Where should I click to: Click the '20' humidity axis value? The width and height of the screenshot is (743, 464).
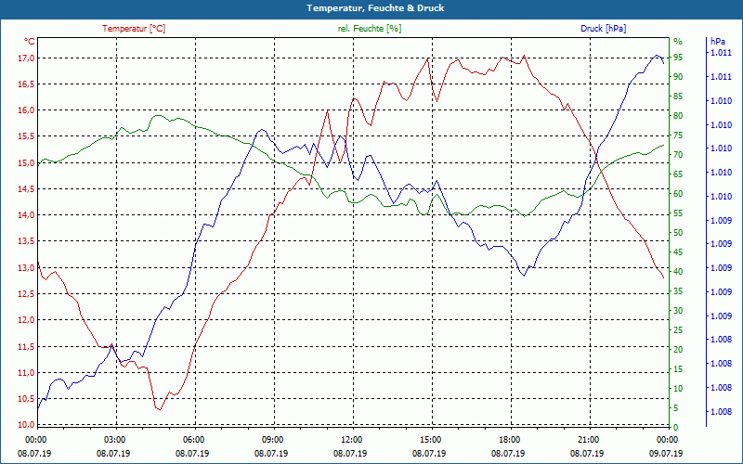click(x=678, y=350)
